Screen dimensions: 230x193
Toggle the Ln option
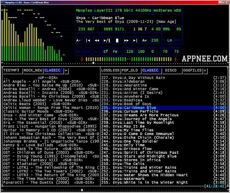click(x=169, y=40)
